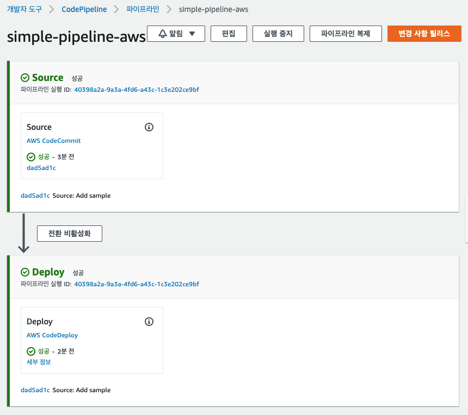Click success check icon in Deploy action card
Image resolution: width=468 pixels, height=415 pixels.
tap(31, 351)
